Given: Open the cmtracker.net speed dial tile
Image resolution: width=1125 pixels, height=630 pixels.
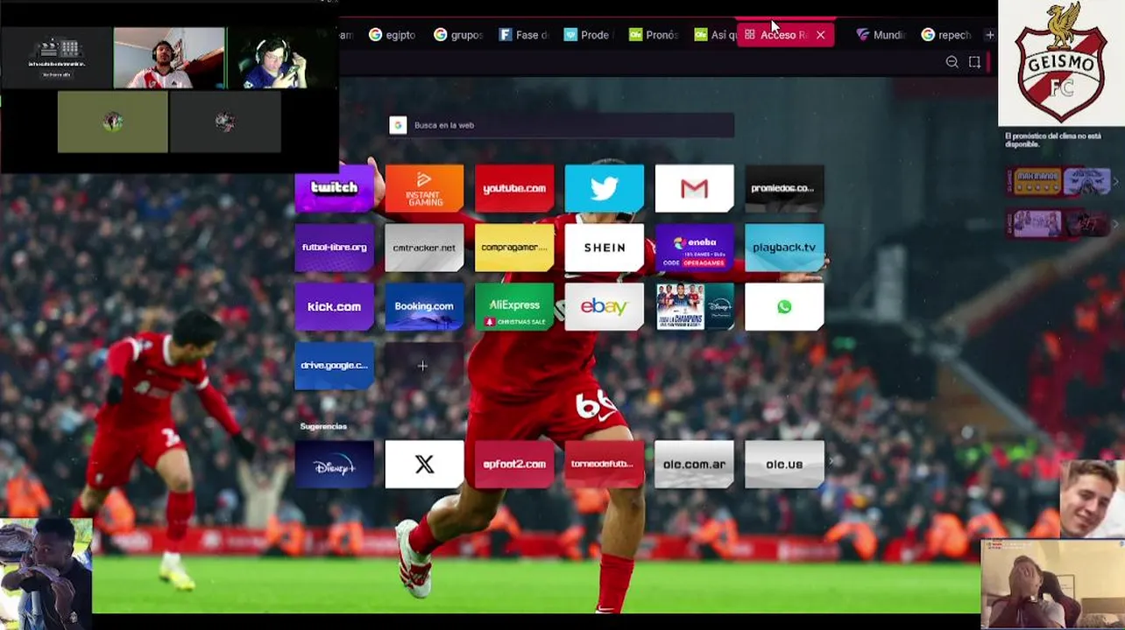Looking at the screenshot, I should (424, 248).
